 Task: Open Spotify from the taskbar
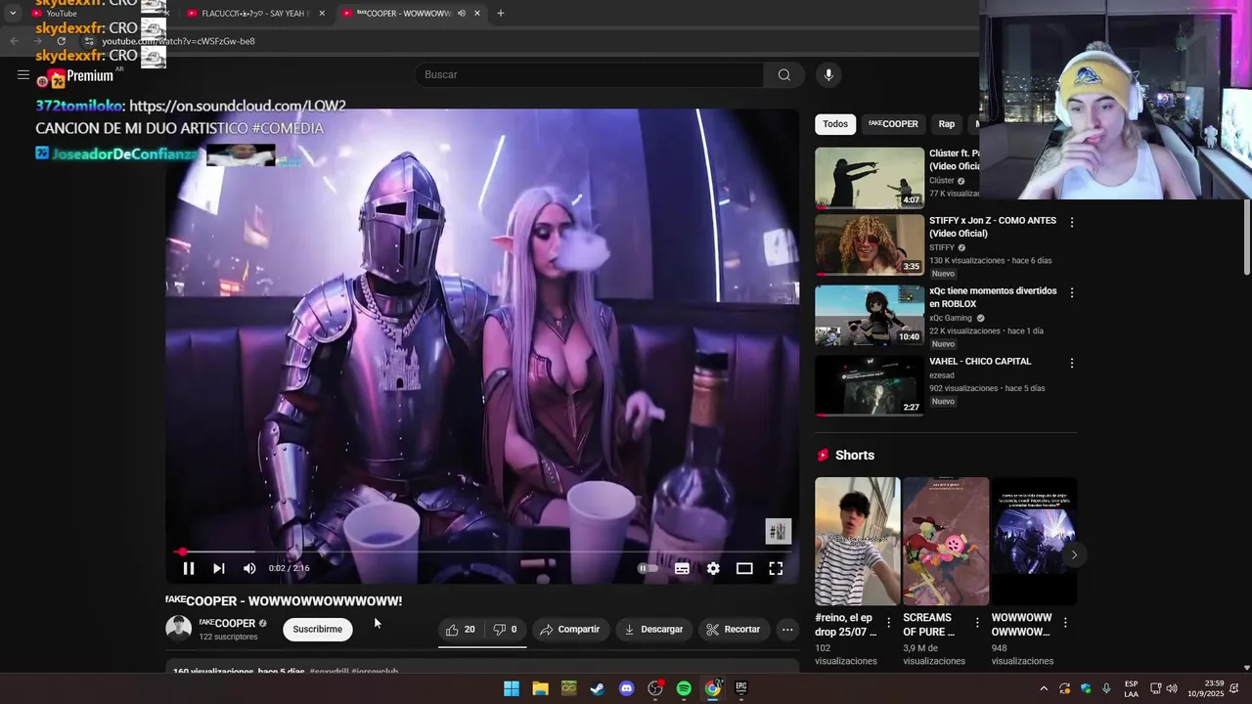pyautogui.click(x=684, y=688)
